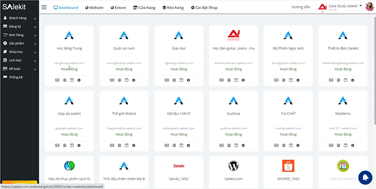Expand the Khóa học sidebar menu
This screenshot has height=189, width=376.
19,52
